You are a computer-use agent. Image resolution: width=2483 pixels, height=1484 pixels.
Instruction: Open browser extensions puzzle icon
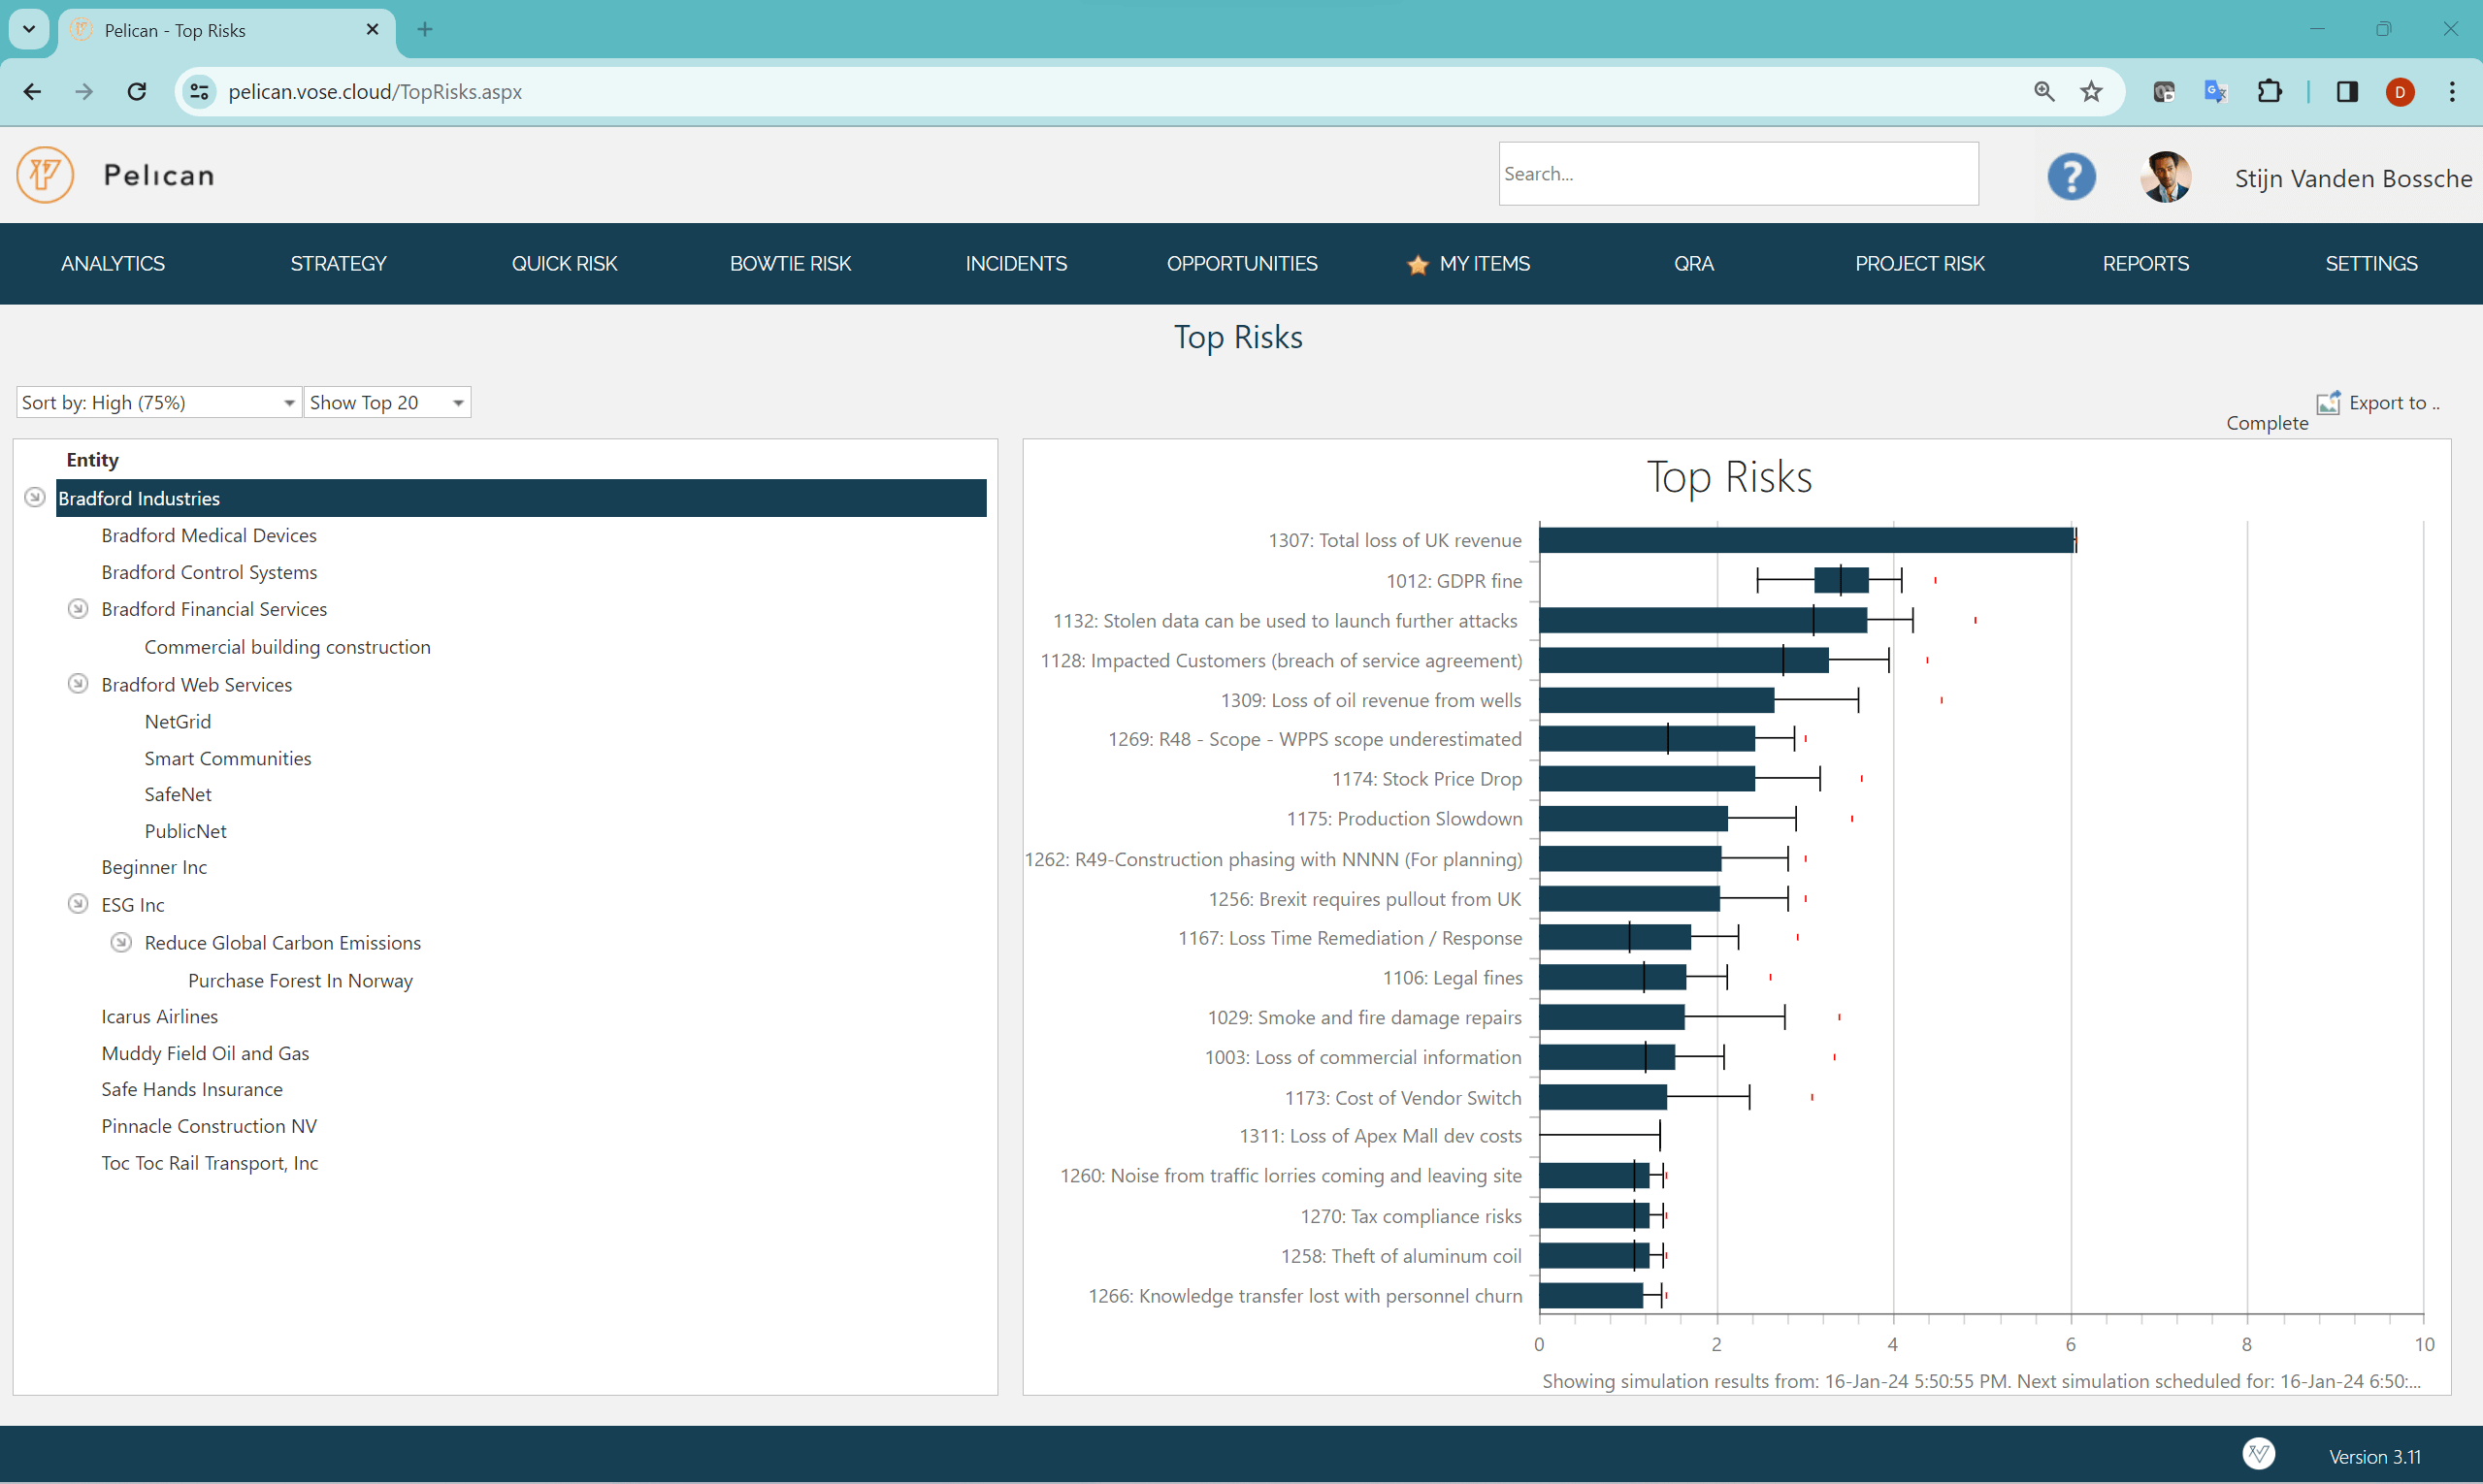coord(2269,92)
